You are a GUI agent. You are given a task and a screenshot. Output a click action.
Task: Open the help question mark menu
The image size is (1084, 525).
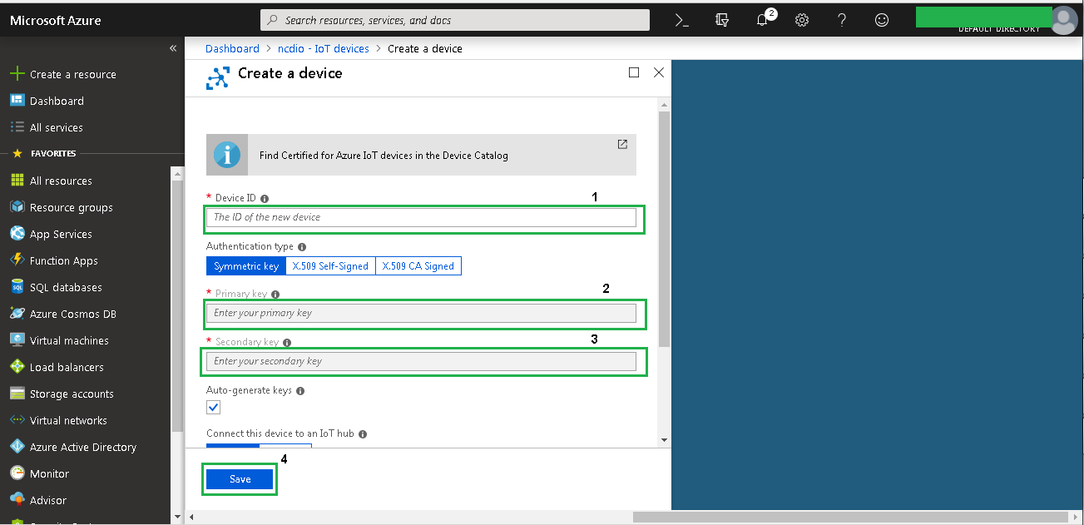click(x=842, y=20)
